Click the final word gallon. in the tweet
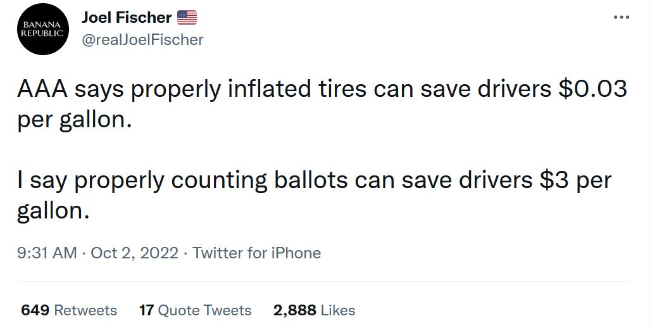This screenshot has width=657, height=328. [x=53, y=210]
